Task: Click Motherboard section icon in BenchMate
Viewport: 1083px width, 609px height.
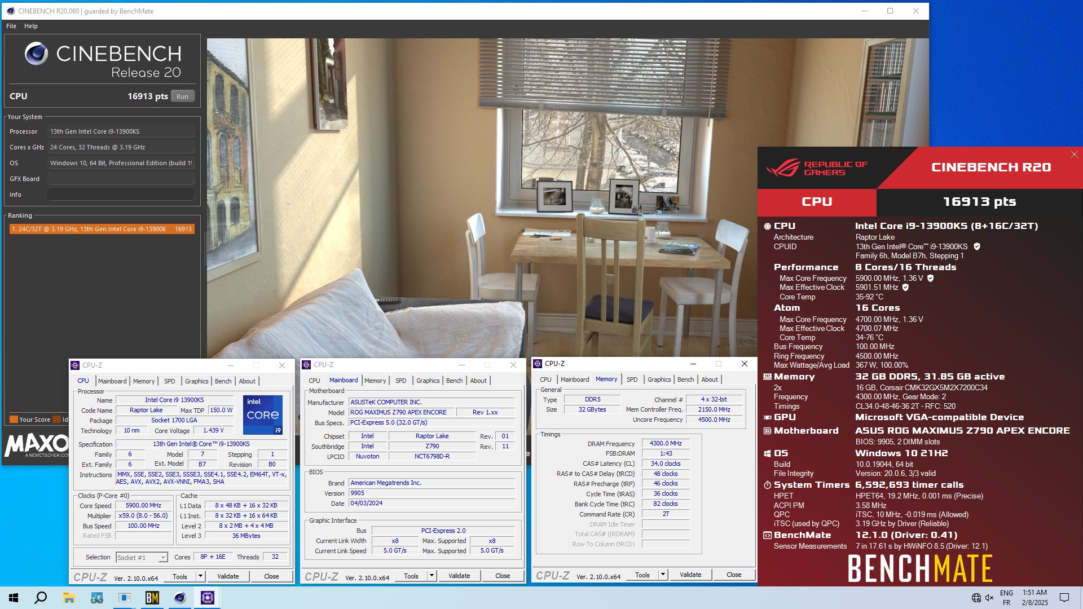Action: click(767, 431)
